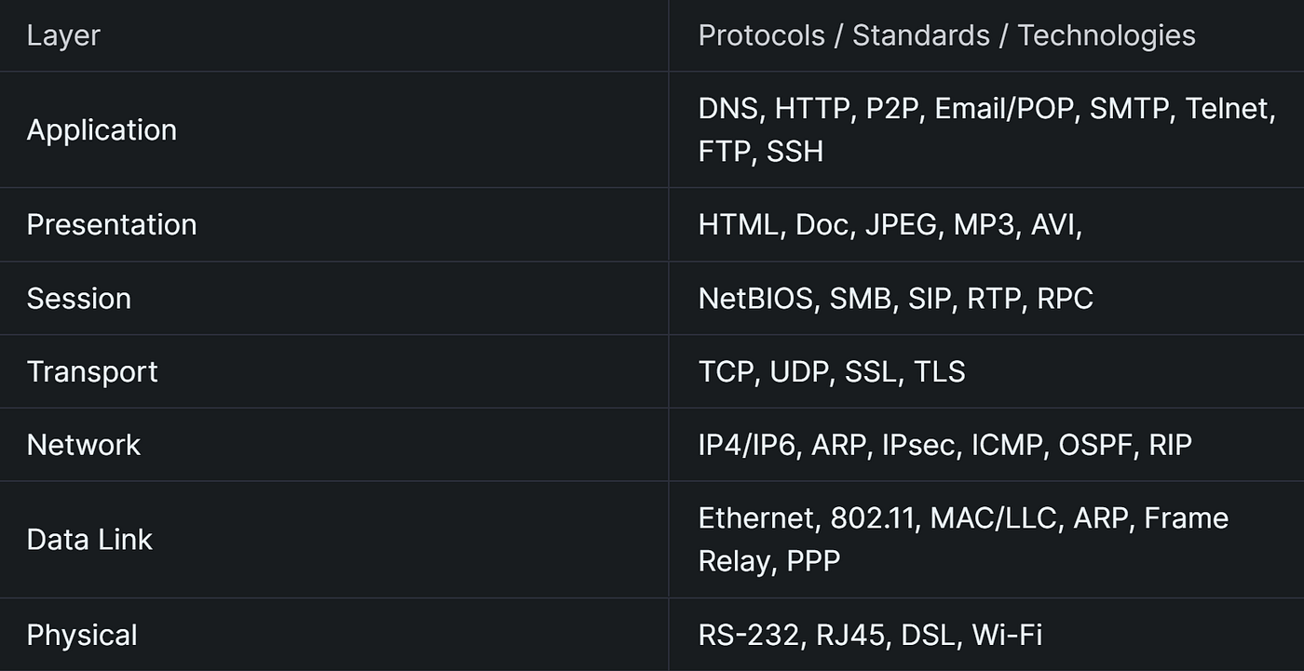Click the word OSPF in Network row
The image size is (1304, 671).
click(x=1095, y=445)
